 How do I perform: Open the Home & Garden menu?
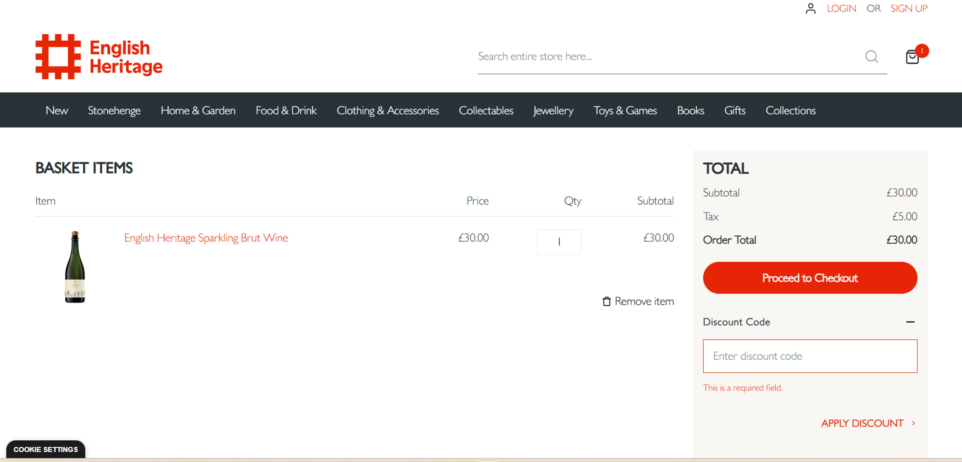click(x=198, y=110)
